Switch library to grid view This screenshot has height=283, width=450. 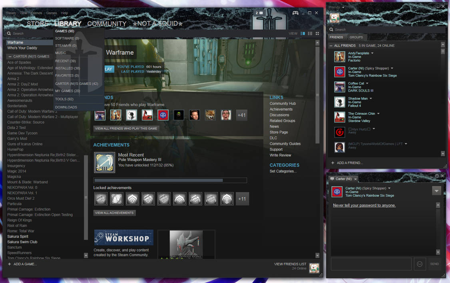[x=317, y=33]
